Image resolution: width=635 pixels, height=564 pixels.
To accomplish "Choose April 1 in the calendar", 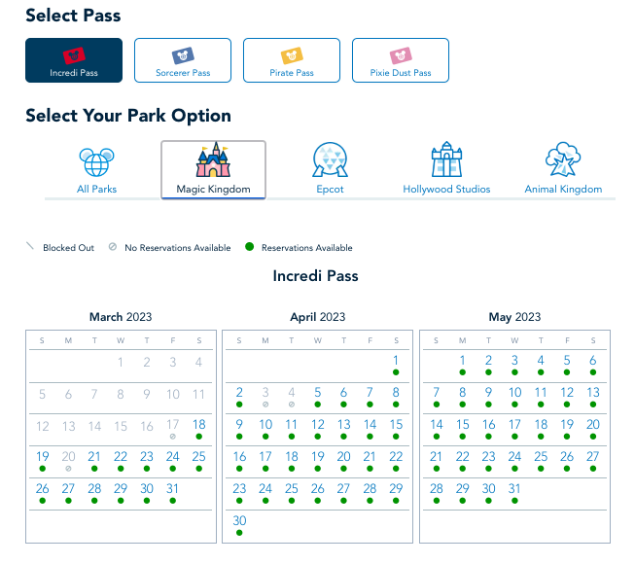I will click(x=396, y=362).
